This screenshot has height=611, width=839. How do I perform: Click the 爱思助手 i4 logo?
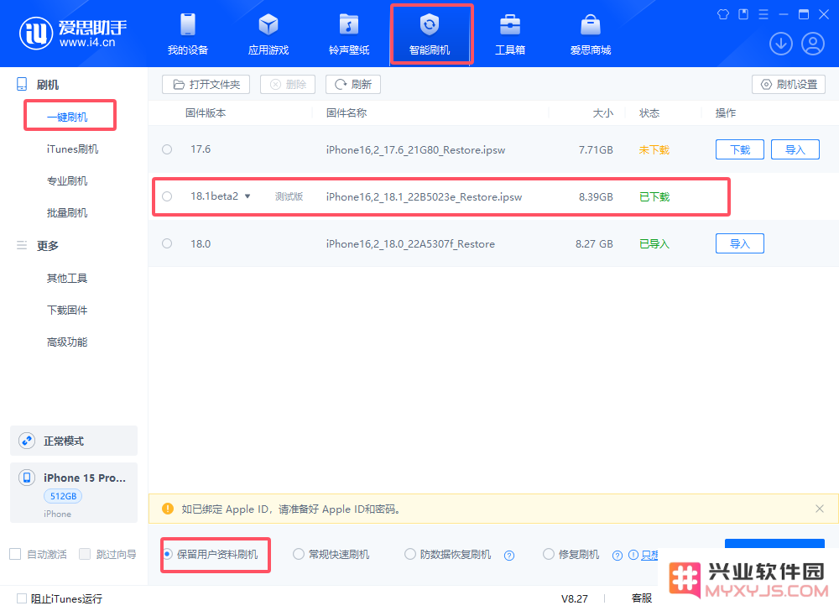[73, 34]
